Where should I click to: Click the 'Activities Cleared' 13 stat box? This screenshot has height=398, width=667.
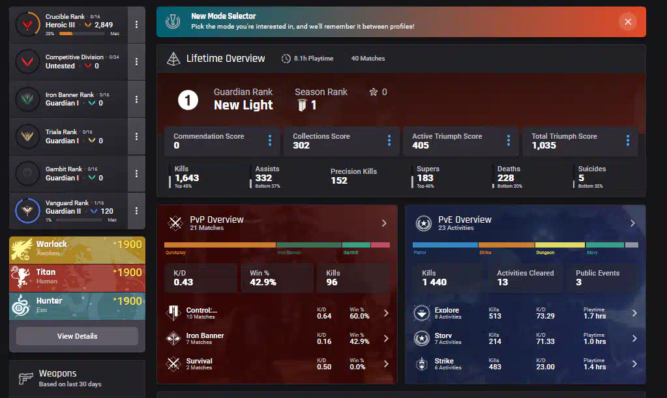point(525,277)
